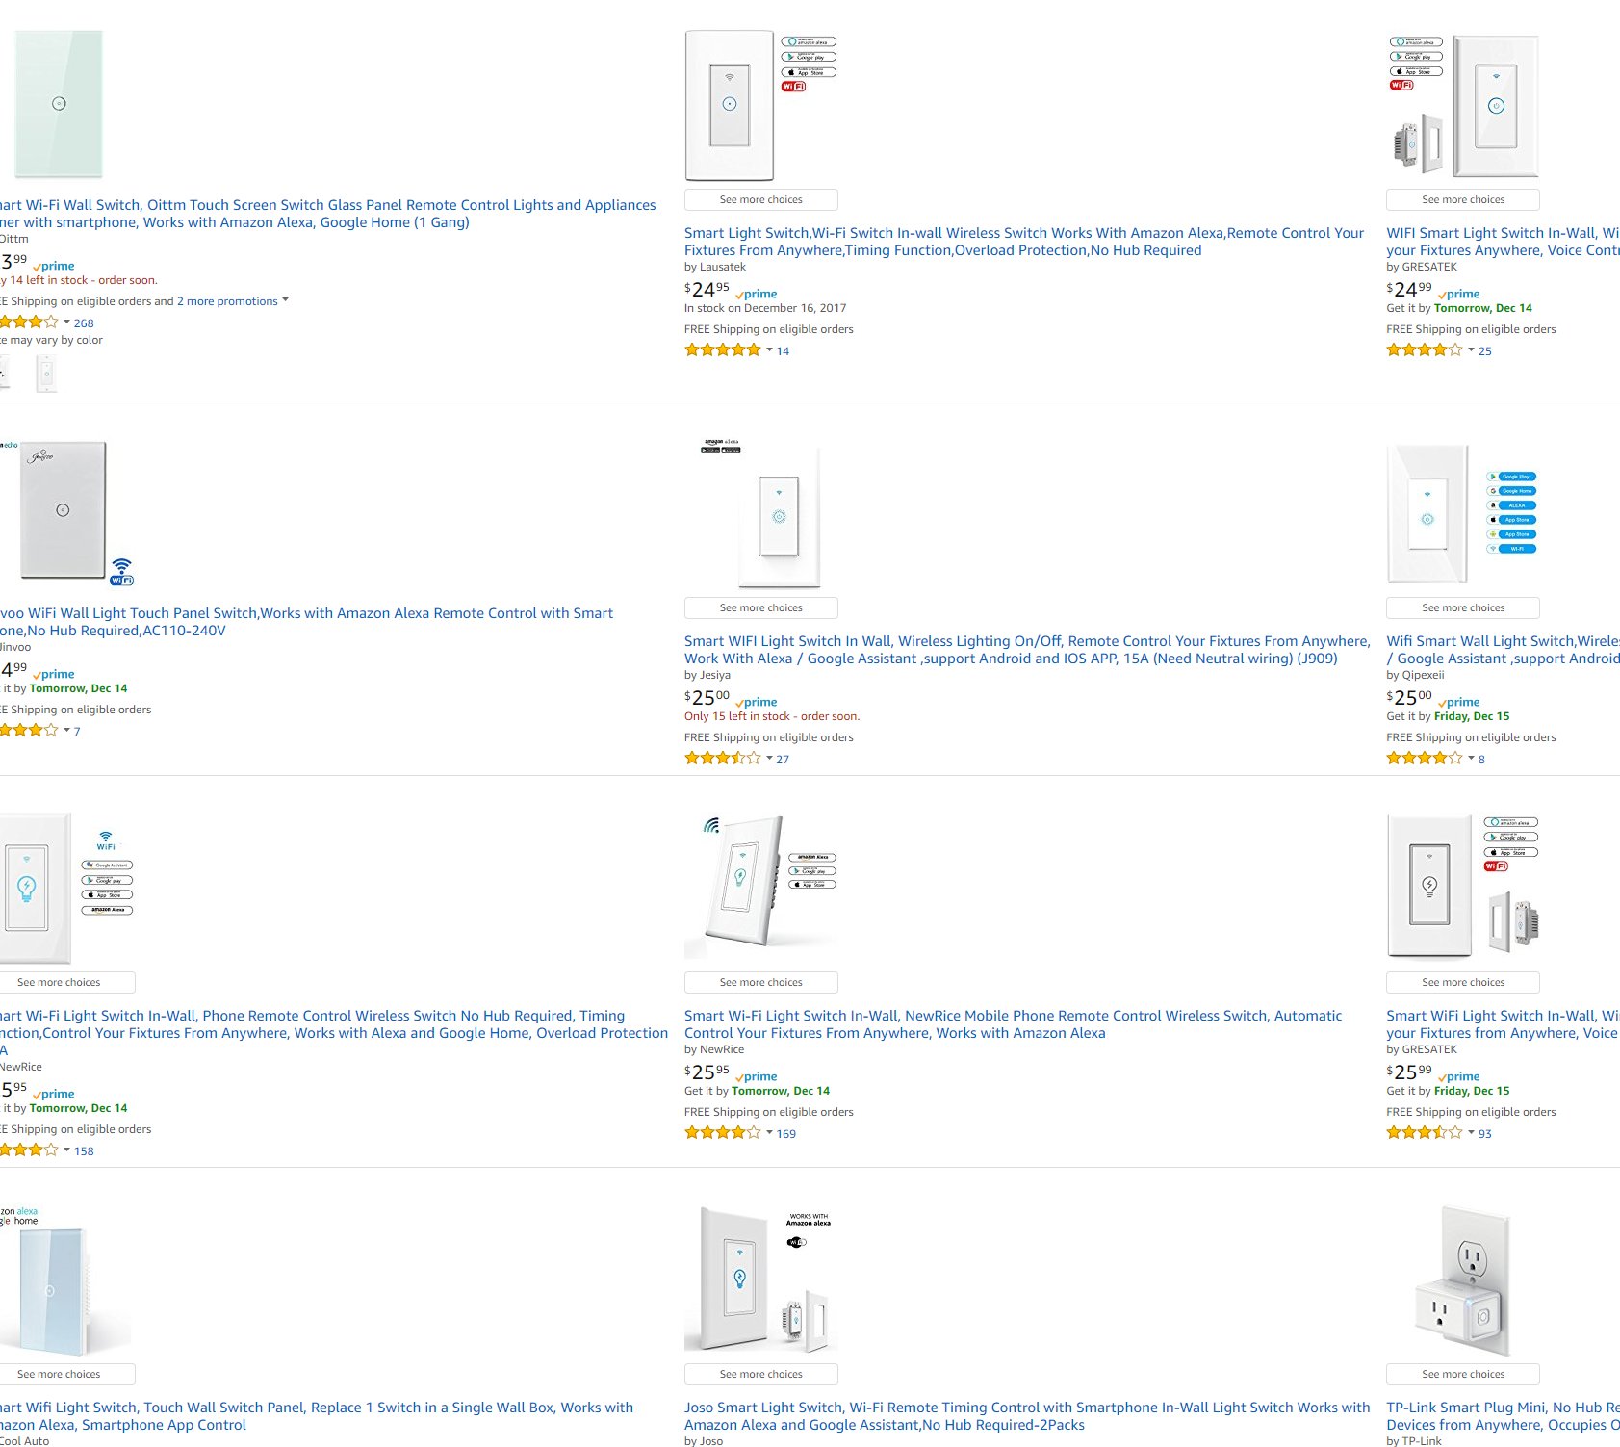Click 'See more choices' for the Qipexeii switch
1620x1447 pixels.
tap(1463, 608)
